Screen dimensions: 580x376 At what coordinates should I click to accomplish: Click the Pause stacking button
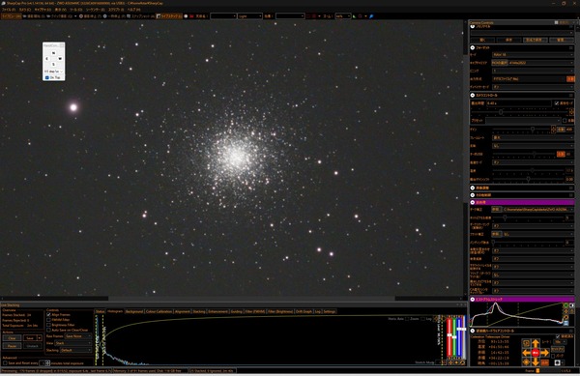coord(12,346)
